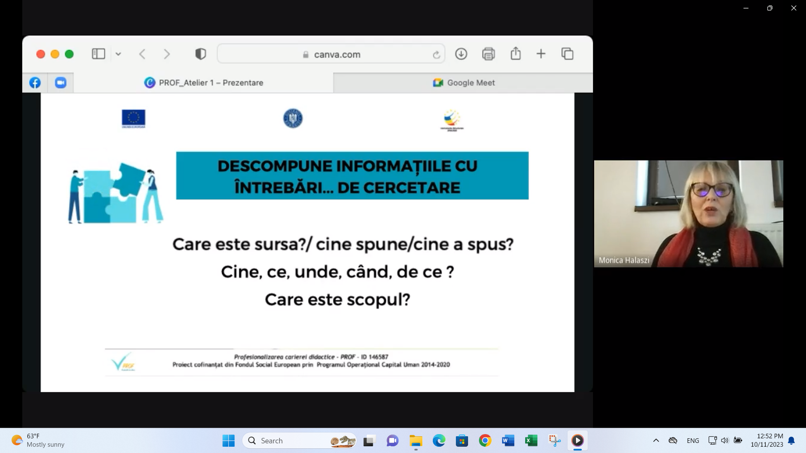Image resolution: width=806 pixels, height=453 pixels.
Task: Expand the sidebar dropdown chevron
Action: pyautogui.click(x=118, y=54)
